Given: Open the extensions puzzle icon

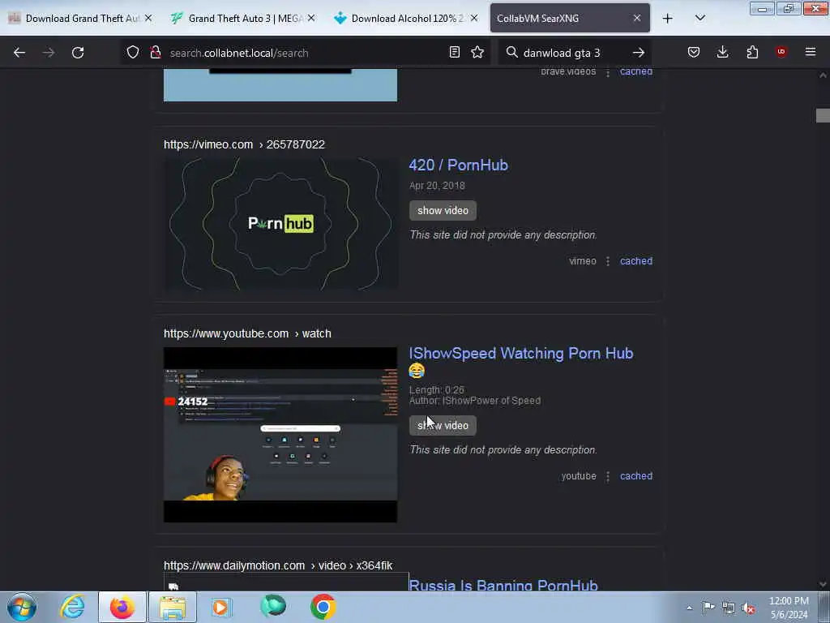Looking at the screenshot, I should click(x=752, y=52).
